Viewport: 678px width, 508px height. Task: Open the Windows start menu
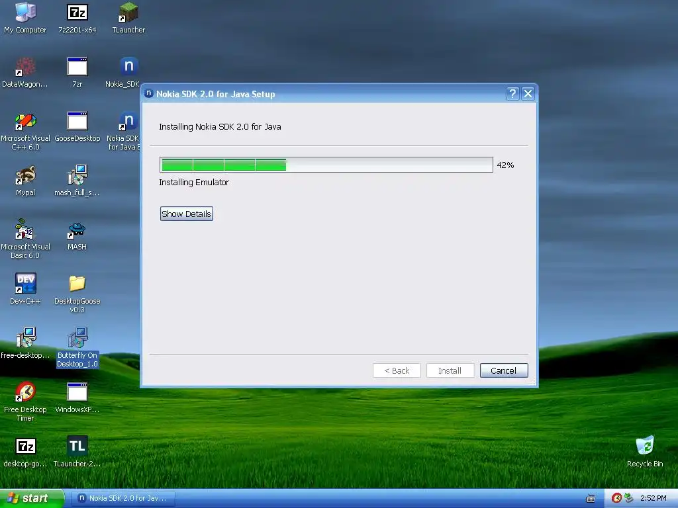pos(32,498)
